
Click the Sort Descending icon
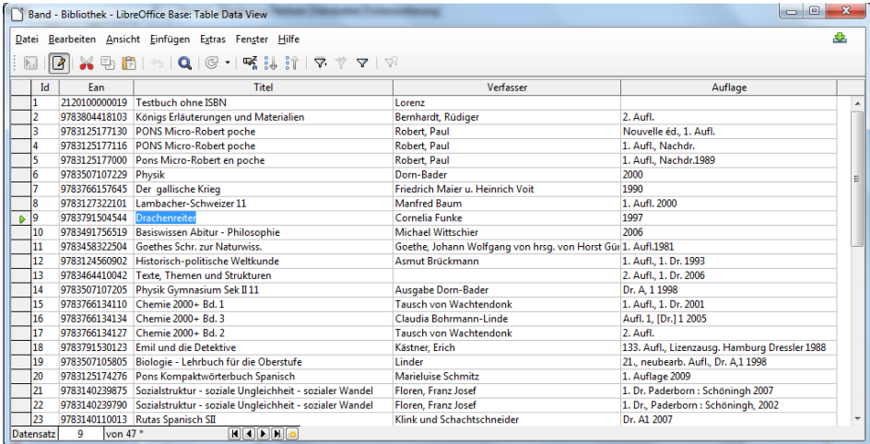292,64
